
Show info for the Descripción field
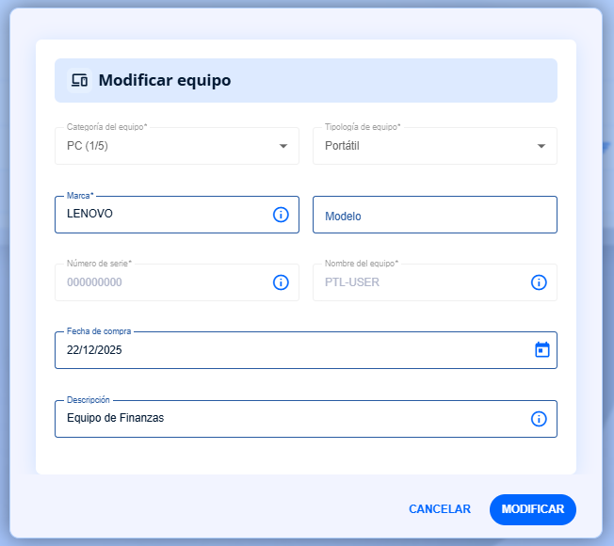tap(539, 419)
